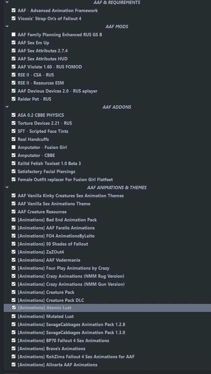
Task: Uncheck AAF Creature Resources
Action: pos(13,212)
